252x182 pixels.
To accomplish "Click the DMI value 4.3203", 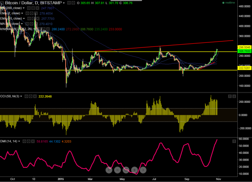I will coord(66,141).
